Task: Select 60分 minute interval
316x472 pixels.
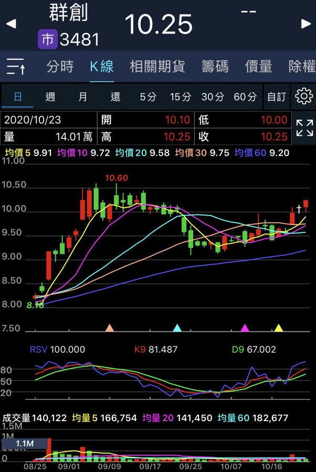Action: coord(245,96)
